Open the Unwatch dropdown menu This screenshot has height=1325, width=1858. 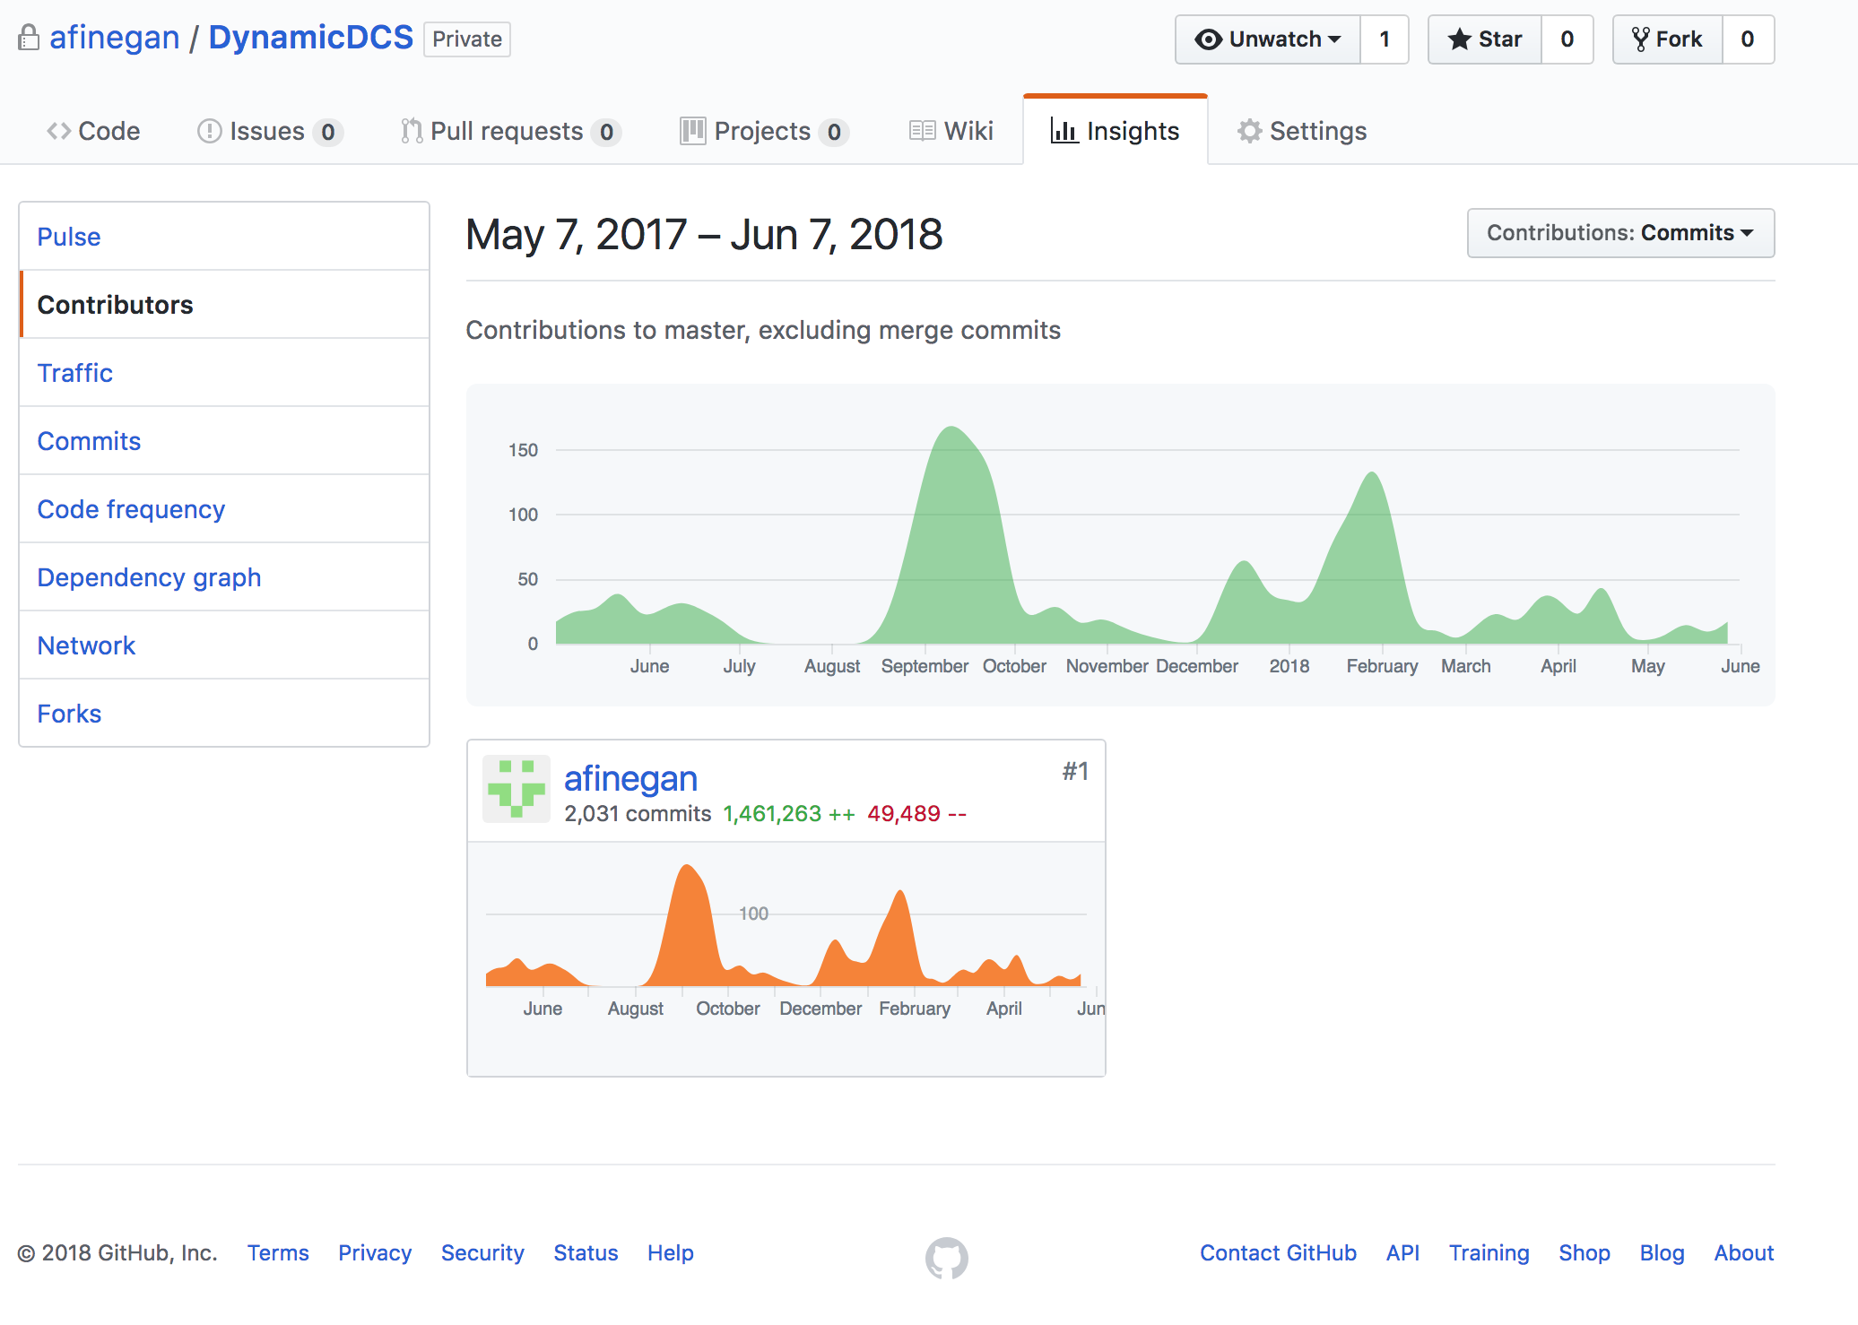(1268, 39)
